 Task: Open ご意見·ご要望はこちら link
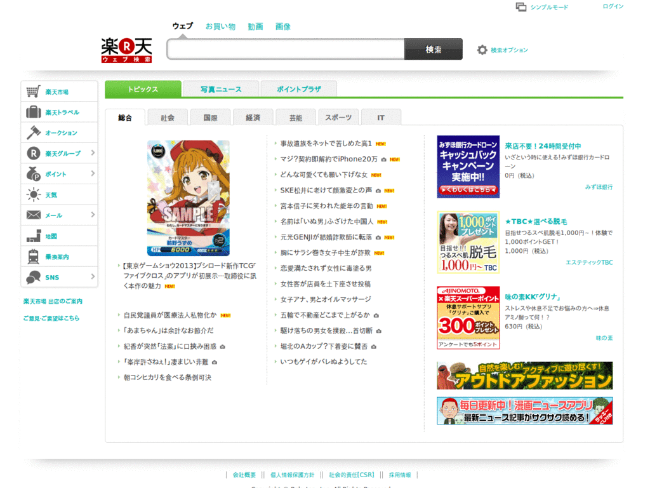51,318
